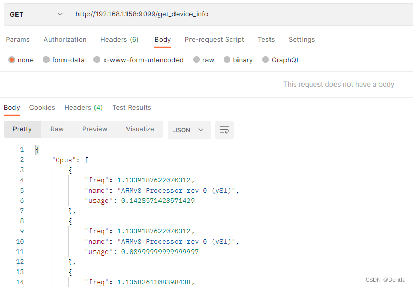Click the closing brace on line 7
Image resolution: width=413 pixels, height=287 pixels.
click(70, 211)
